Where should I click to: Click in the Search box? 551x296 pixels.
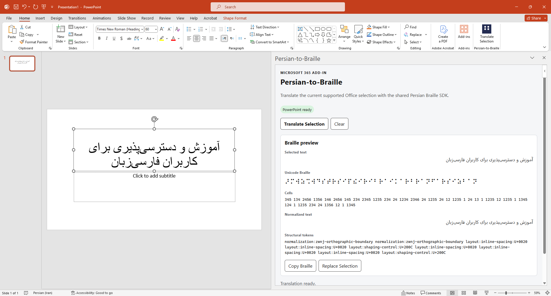coord(278,7)
